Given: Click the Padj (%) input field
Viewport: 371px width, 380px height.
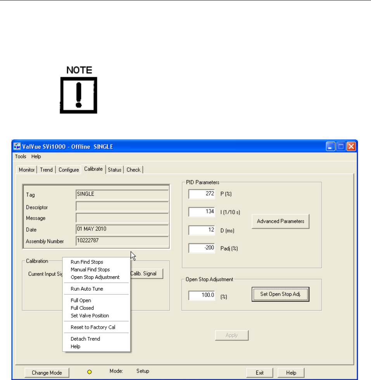Looking at the screenshot, I should point(202,248).
